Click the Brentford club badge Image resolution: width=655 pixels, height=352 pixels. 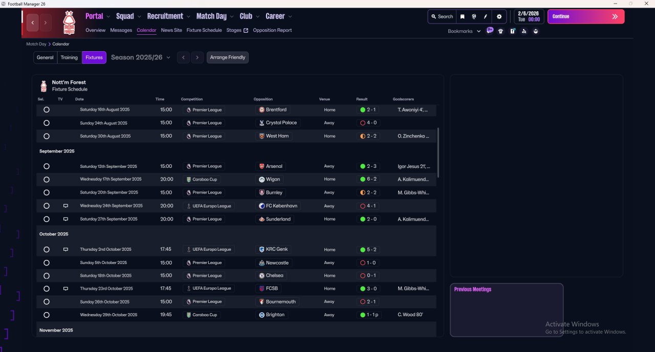point(261,109)
